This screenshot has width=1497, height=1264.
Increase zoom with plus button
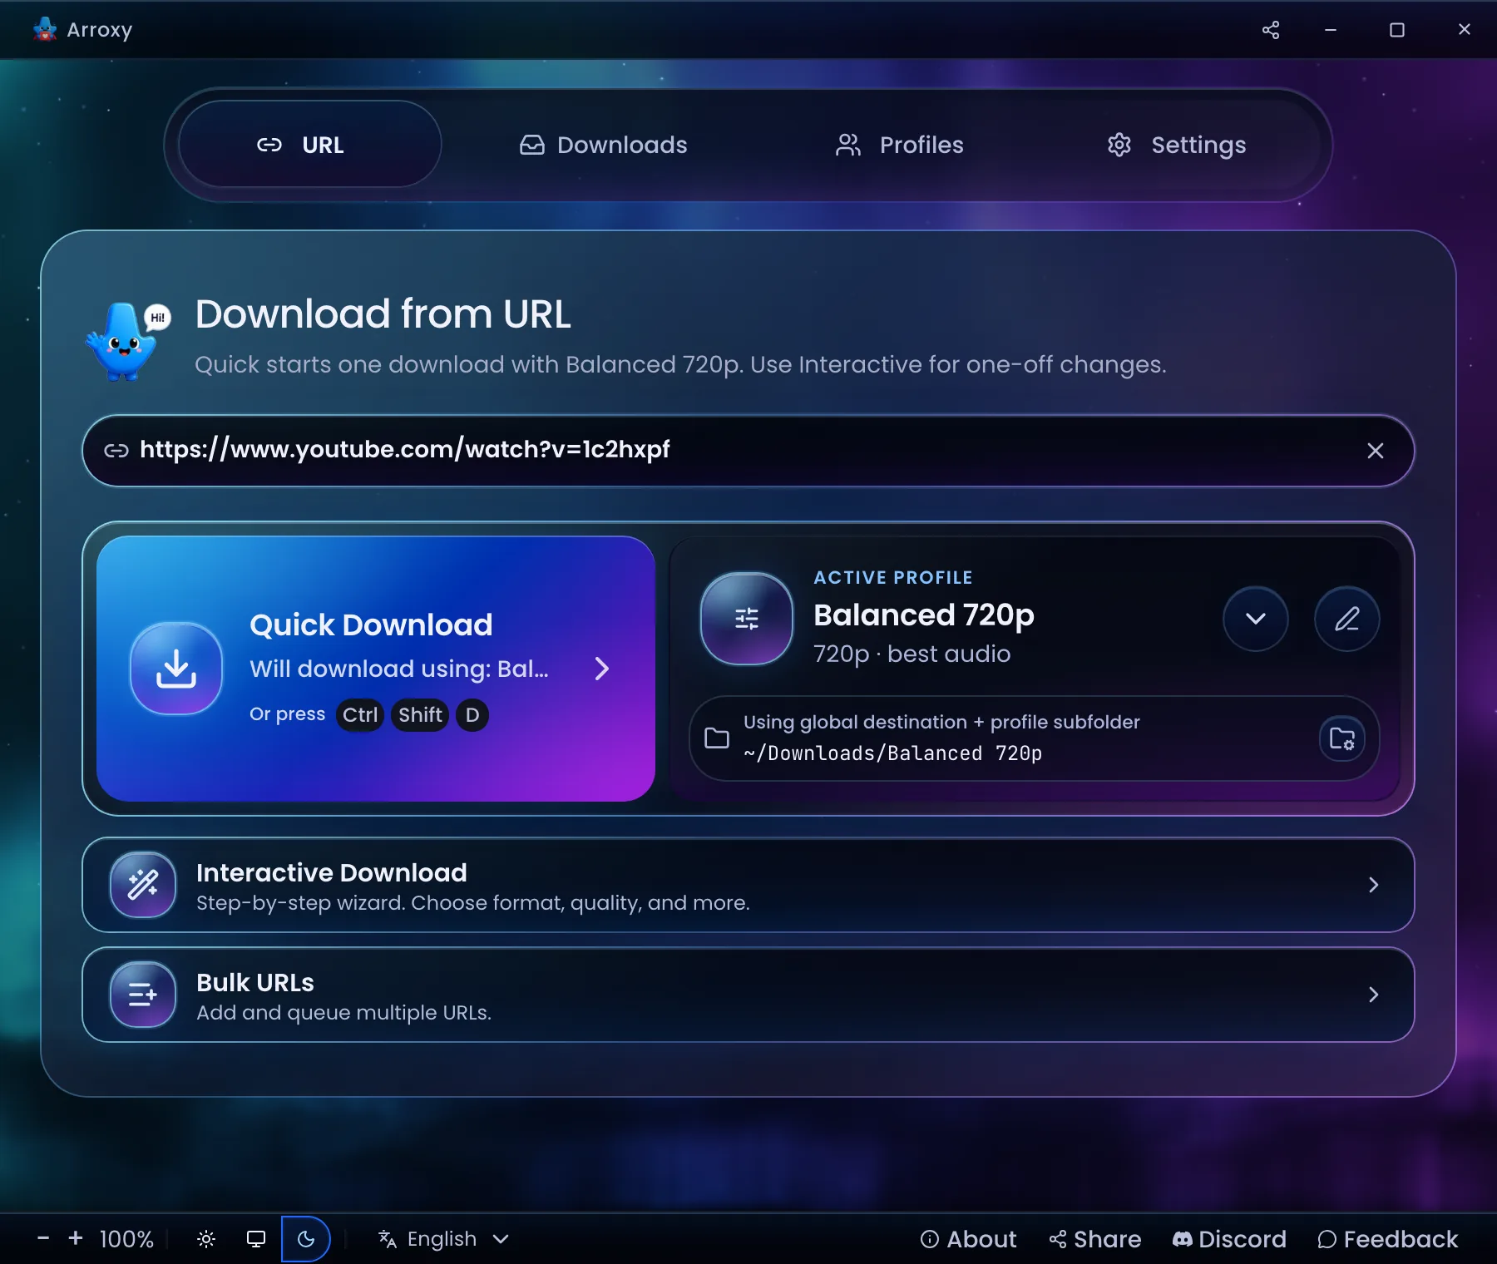coord(76,1238)
